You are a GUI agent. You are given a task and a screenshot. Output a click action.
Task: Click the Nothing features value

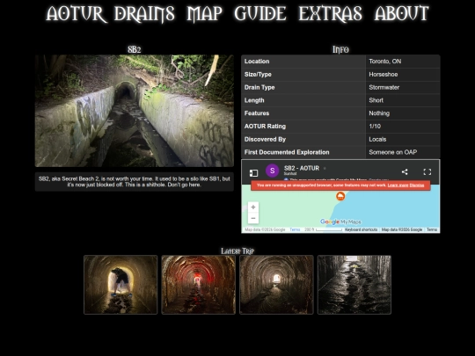pyautogui.click(x=379, y=113)
